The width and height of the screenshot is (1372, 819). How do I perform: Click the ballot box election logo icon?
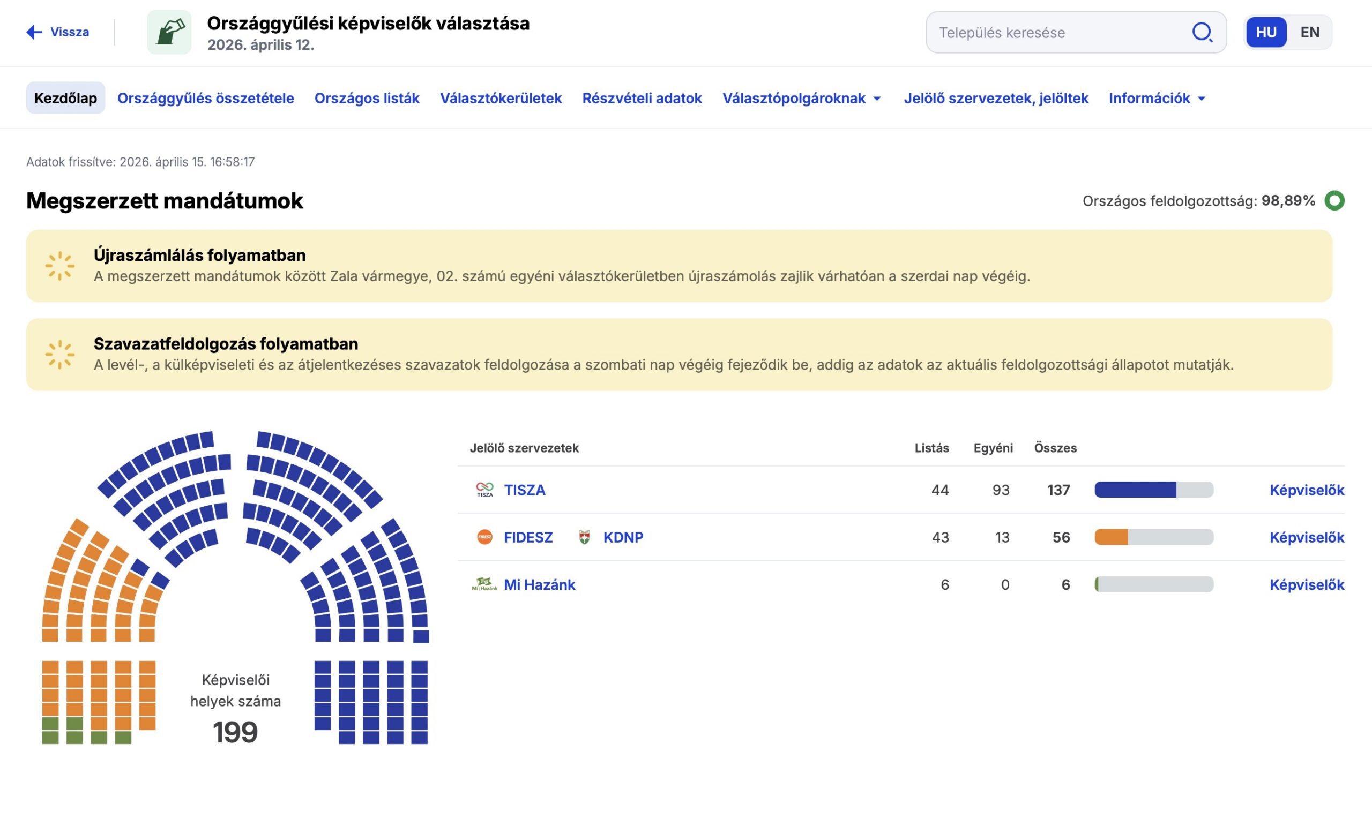pos(169,32)
